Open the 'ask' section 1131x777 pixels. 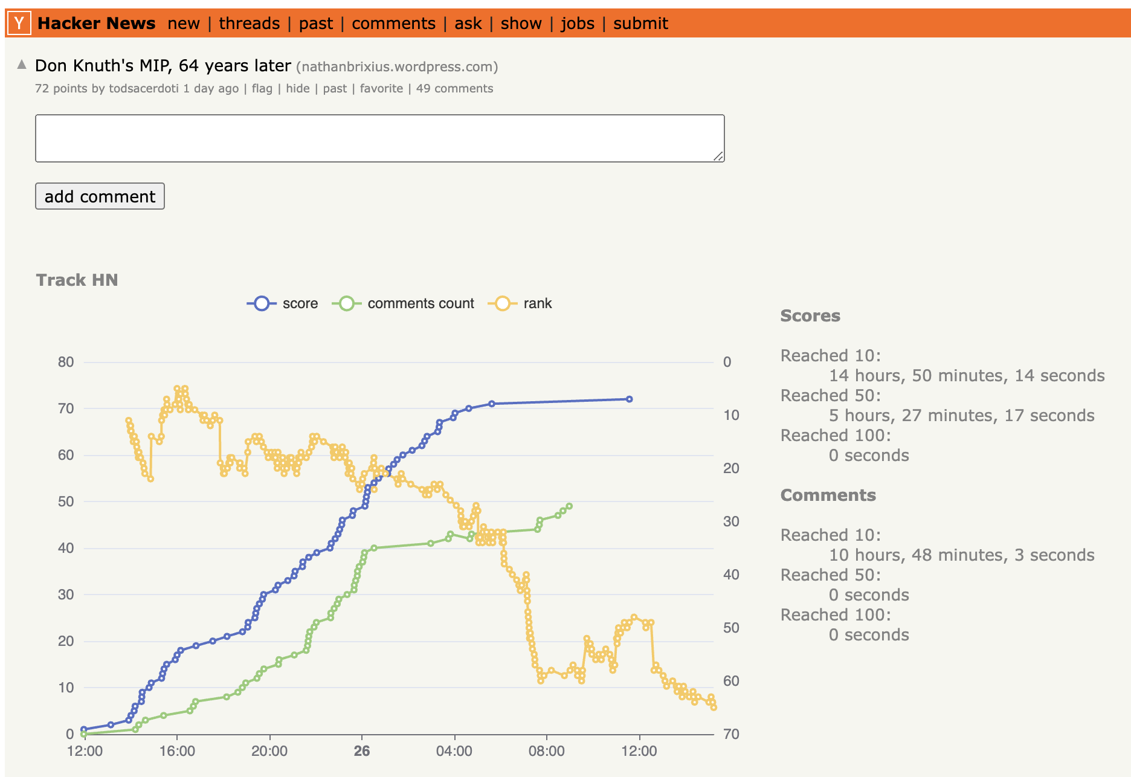click(469, 23)
